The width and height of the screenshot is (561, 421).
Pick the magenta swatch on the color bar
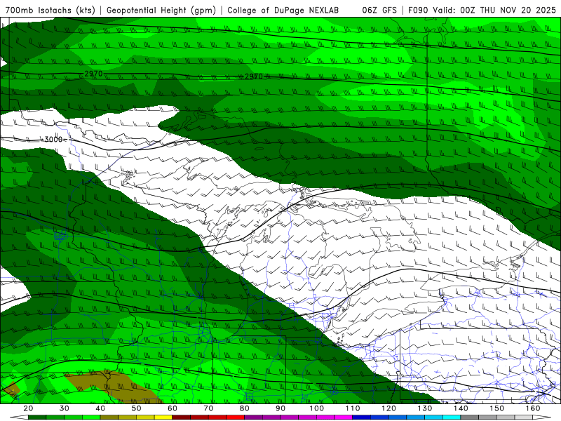coord(344,417)
